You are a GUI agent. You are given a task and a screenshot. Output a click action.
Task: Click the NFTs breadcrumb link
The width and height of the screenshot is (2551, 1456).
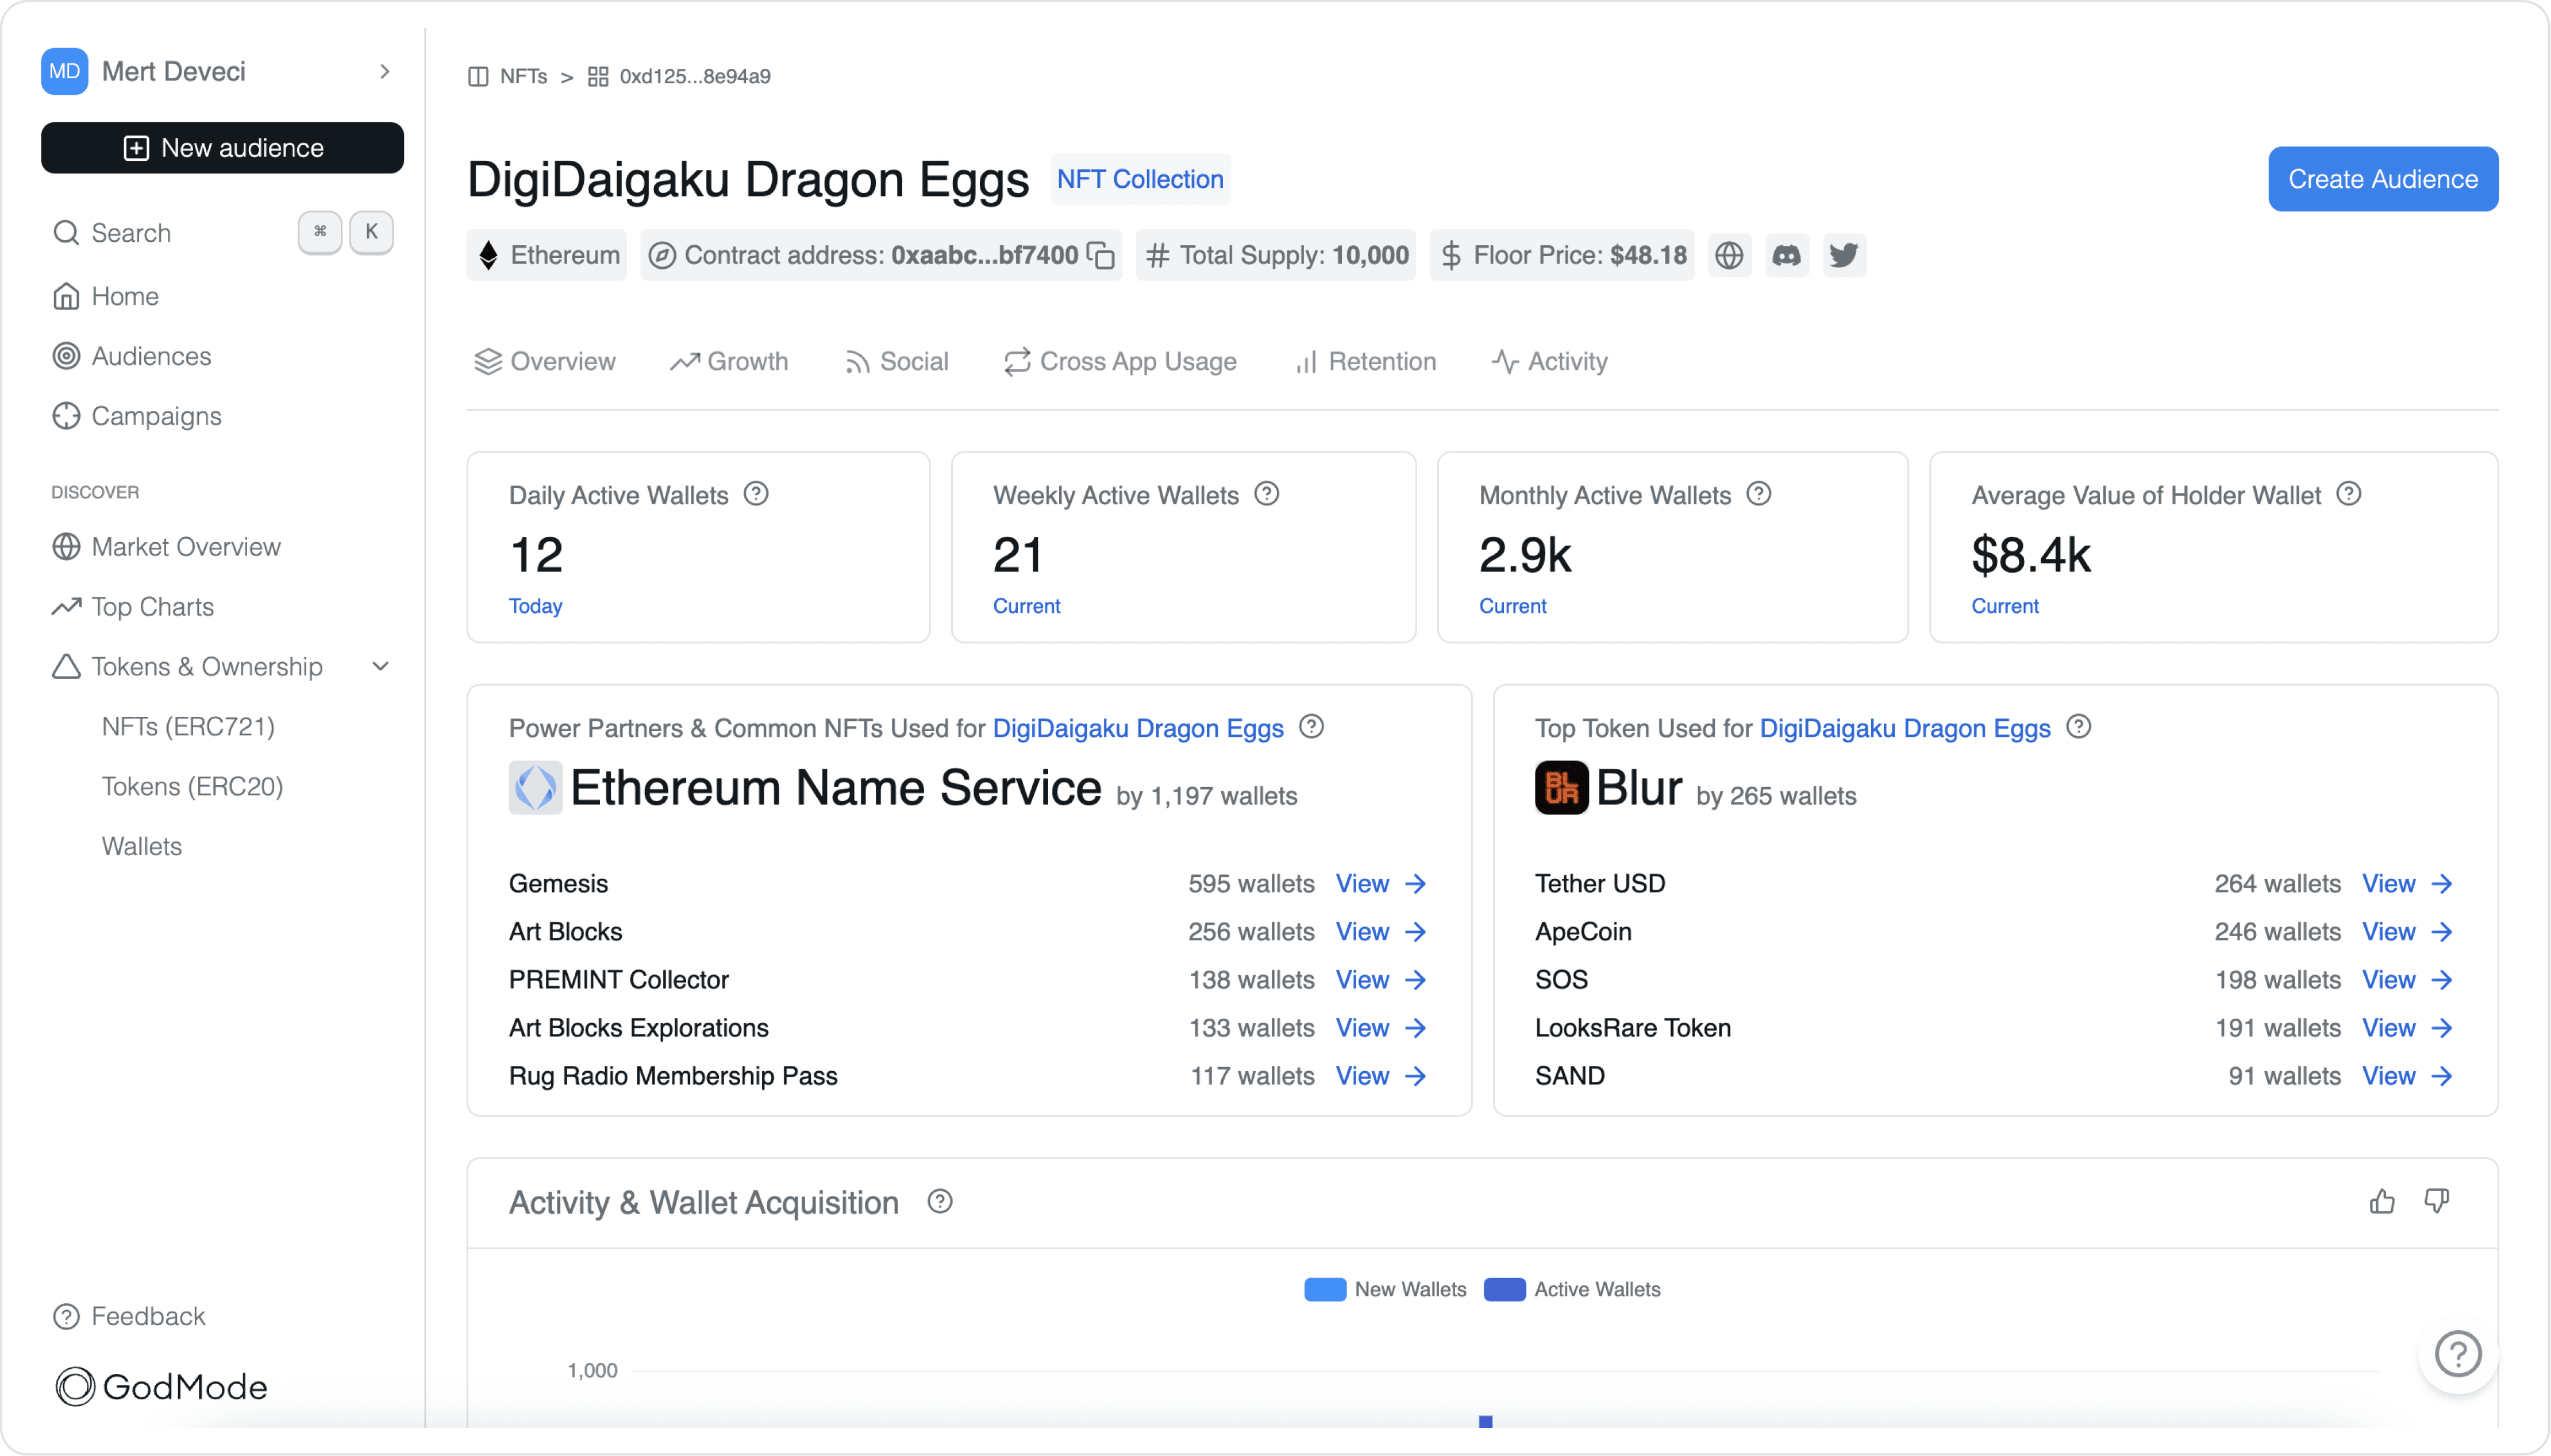[523, 76]
